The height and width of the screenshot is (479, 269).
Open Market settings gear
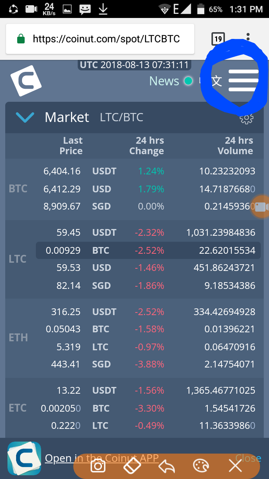[x=246, y=118]
